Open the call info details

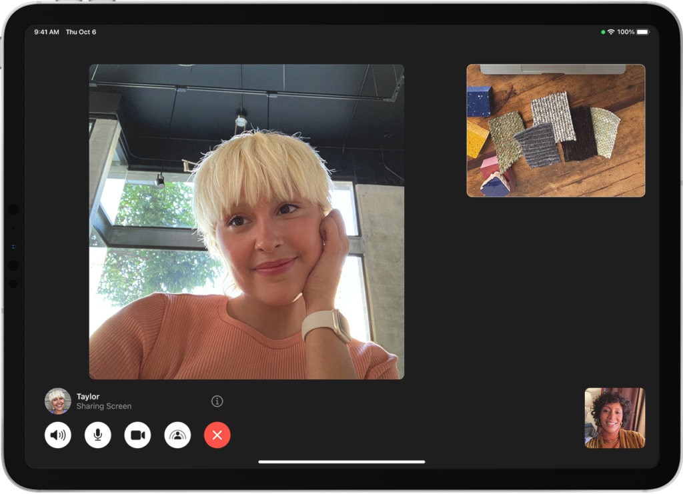217,401
